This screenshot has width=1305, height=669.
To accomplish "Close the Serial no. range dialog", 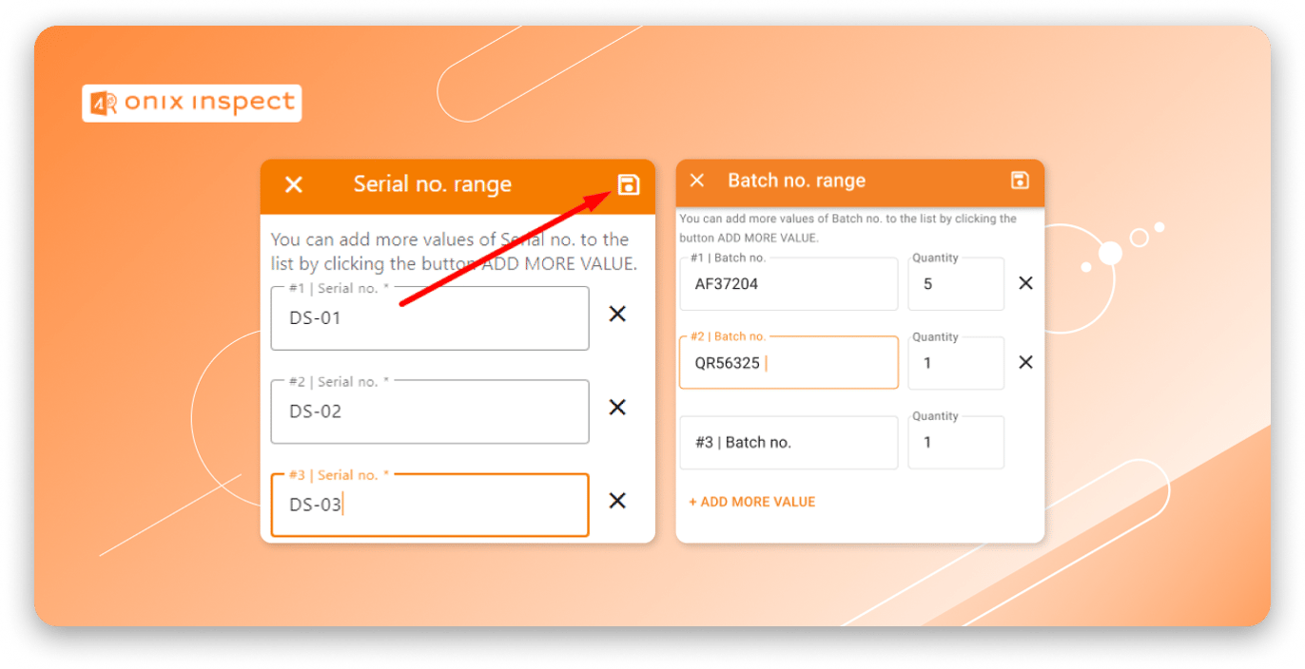I will pyautogui.click(x=294, y=184).
